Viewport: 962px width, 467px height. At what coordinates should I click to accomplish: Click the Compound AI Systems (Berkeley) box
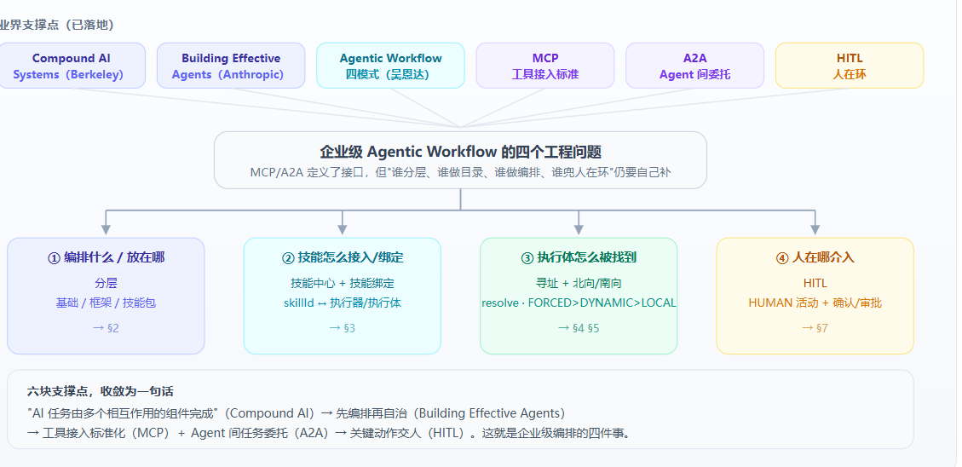(72, 66)
